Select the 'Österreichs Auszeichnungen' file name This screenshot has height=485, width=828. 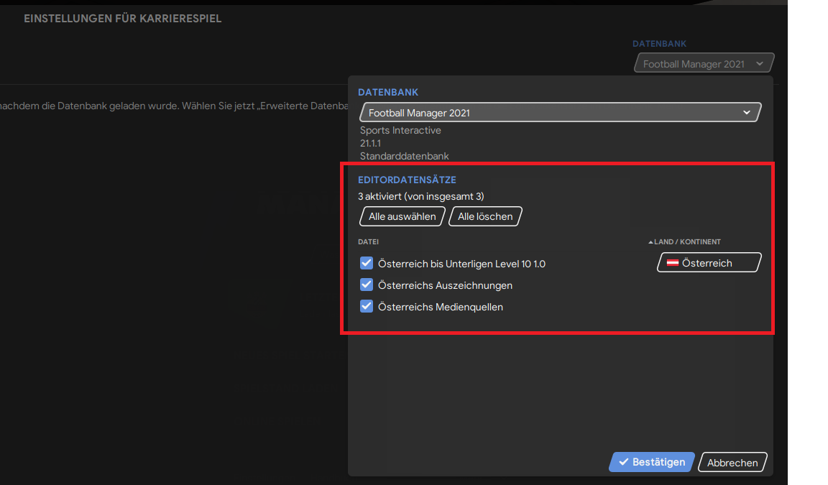[x=445, y=285]
